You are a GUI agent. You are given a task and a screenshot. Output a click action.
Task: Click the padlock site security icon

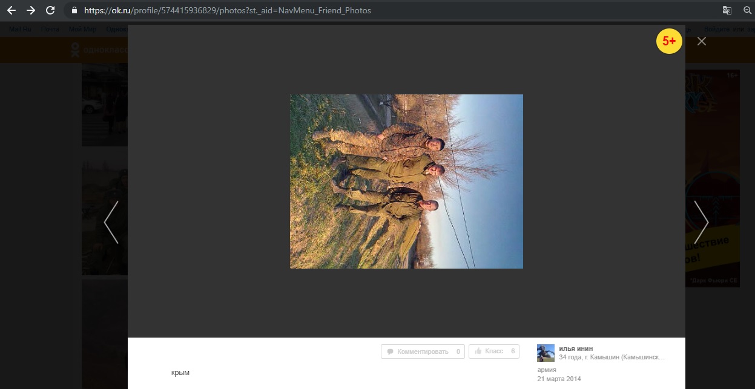[74, 10]
